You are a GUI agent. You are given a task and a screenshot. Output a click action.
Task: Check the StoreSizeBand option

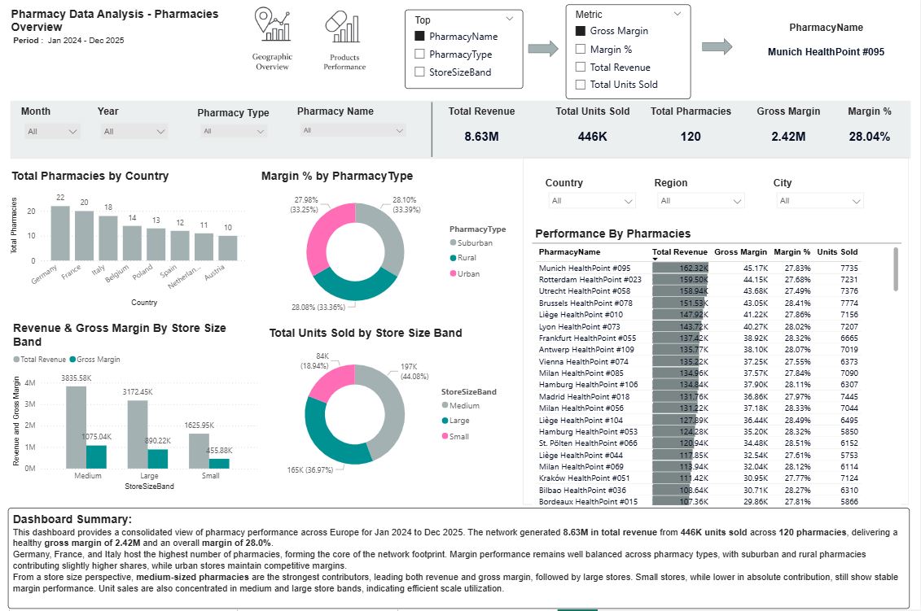pos(419,72)
